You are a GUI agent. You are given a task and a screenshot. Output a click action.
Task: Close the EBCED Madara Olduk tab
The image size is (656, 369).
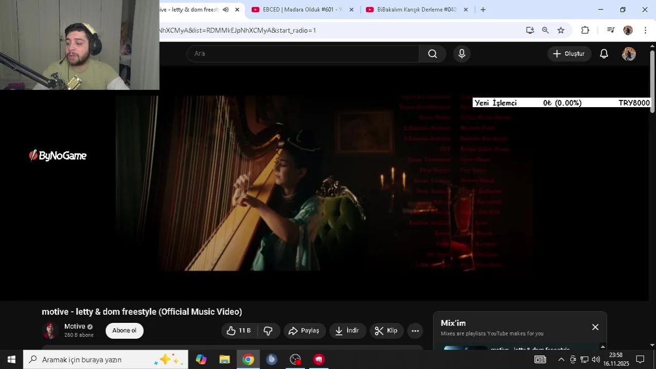click(x=352, y=10)
